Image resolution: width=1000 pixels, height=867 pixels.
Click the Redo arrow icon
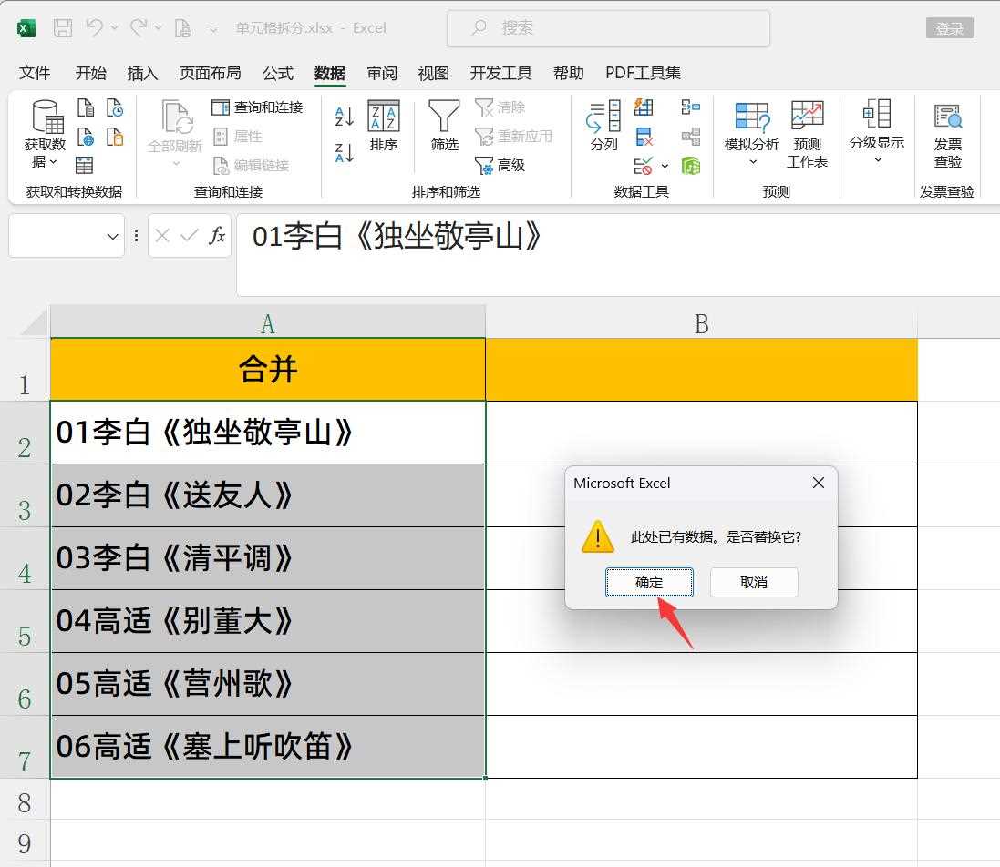[x=139, y=28]
